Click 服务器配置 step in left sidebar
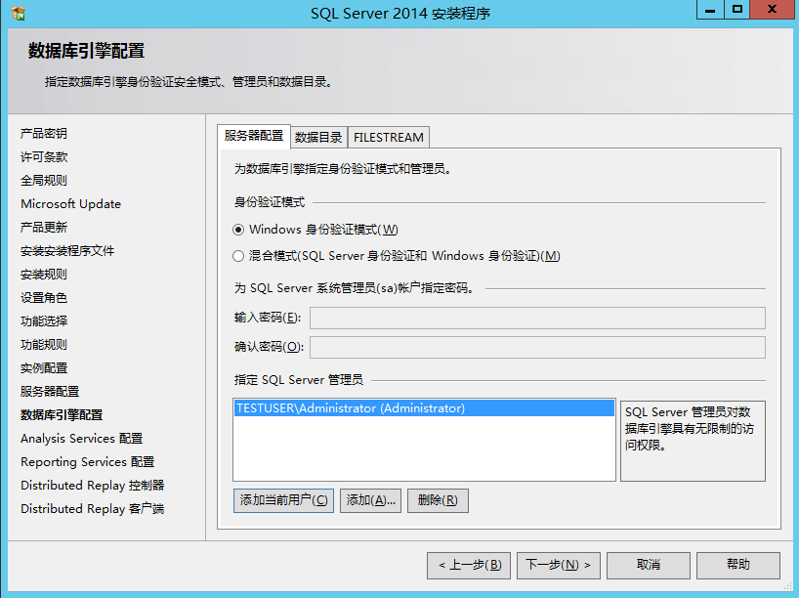Viewport: 799px width, 598px height. [50, 392]
